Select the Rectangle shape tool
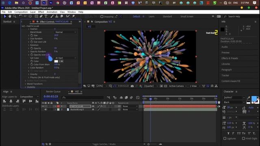Viewport: 260px width, 146px height. tap(36, 16)
